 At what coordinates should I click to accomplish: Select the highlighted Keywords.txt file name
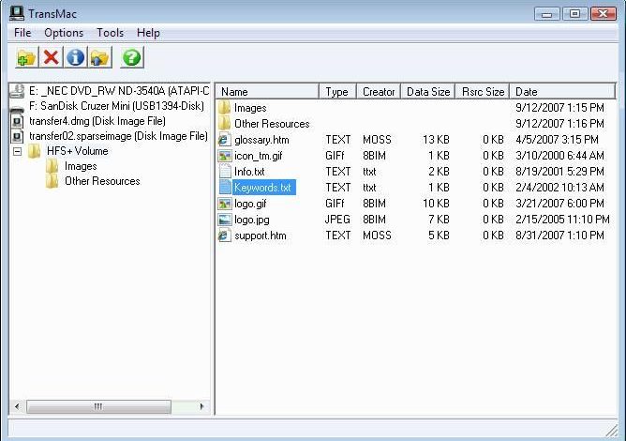(262, 187)
